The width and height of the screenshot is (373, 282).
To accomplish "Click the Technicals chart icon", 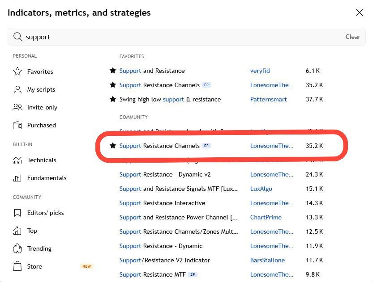I will 17,160.
